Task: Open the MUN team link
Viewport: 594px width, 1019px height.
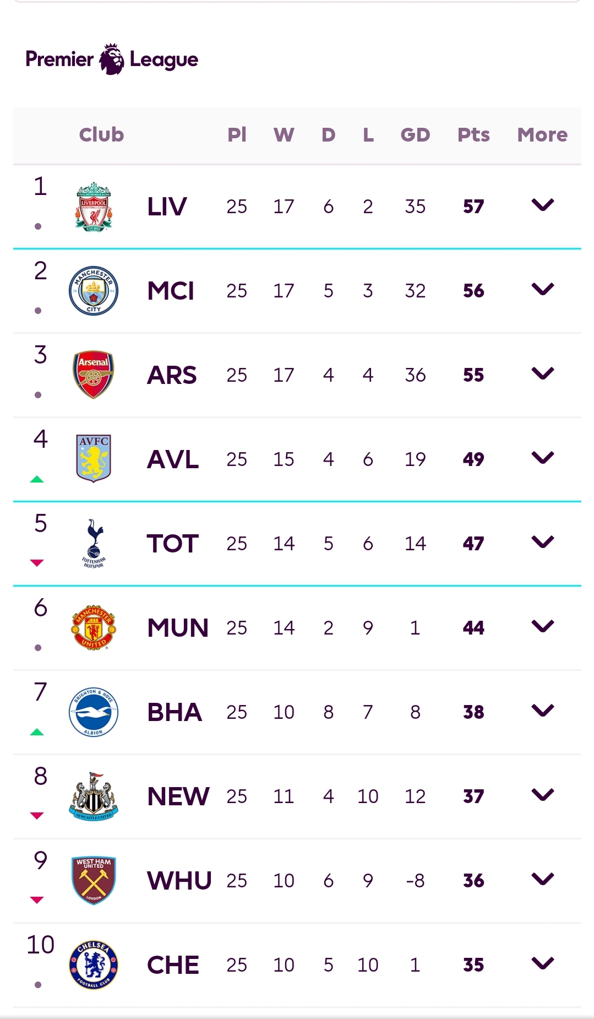Action: (x=178, y=628)
